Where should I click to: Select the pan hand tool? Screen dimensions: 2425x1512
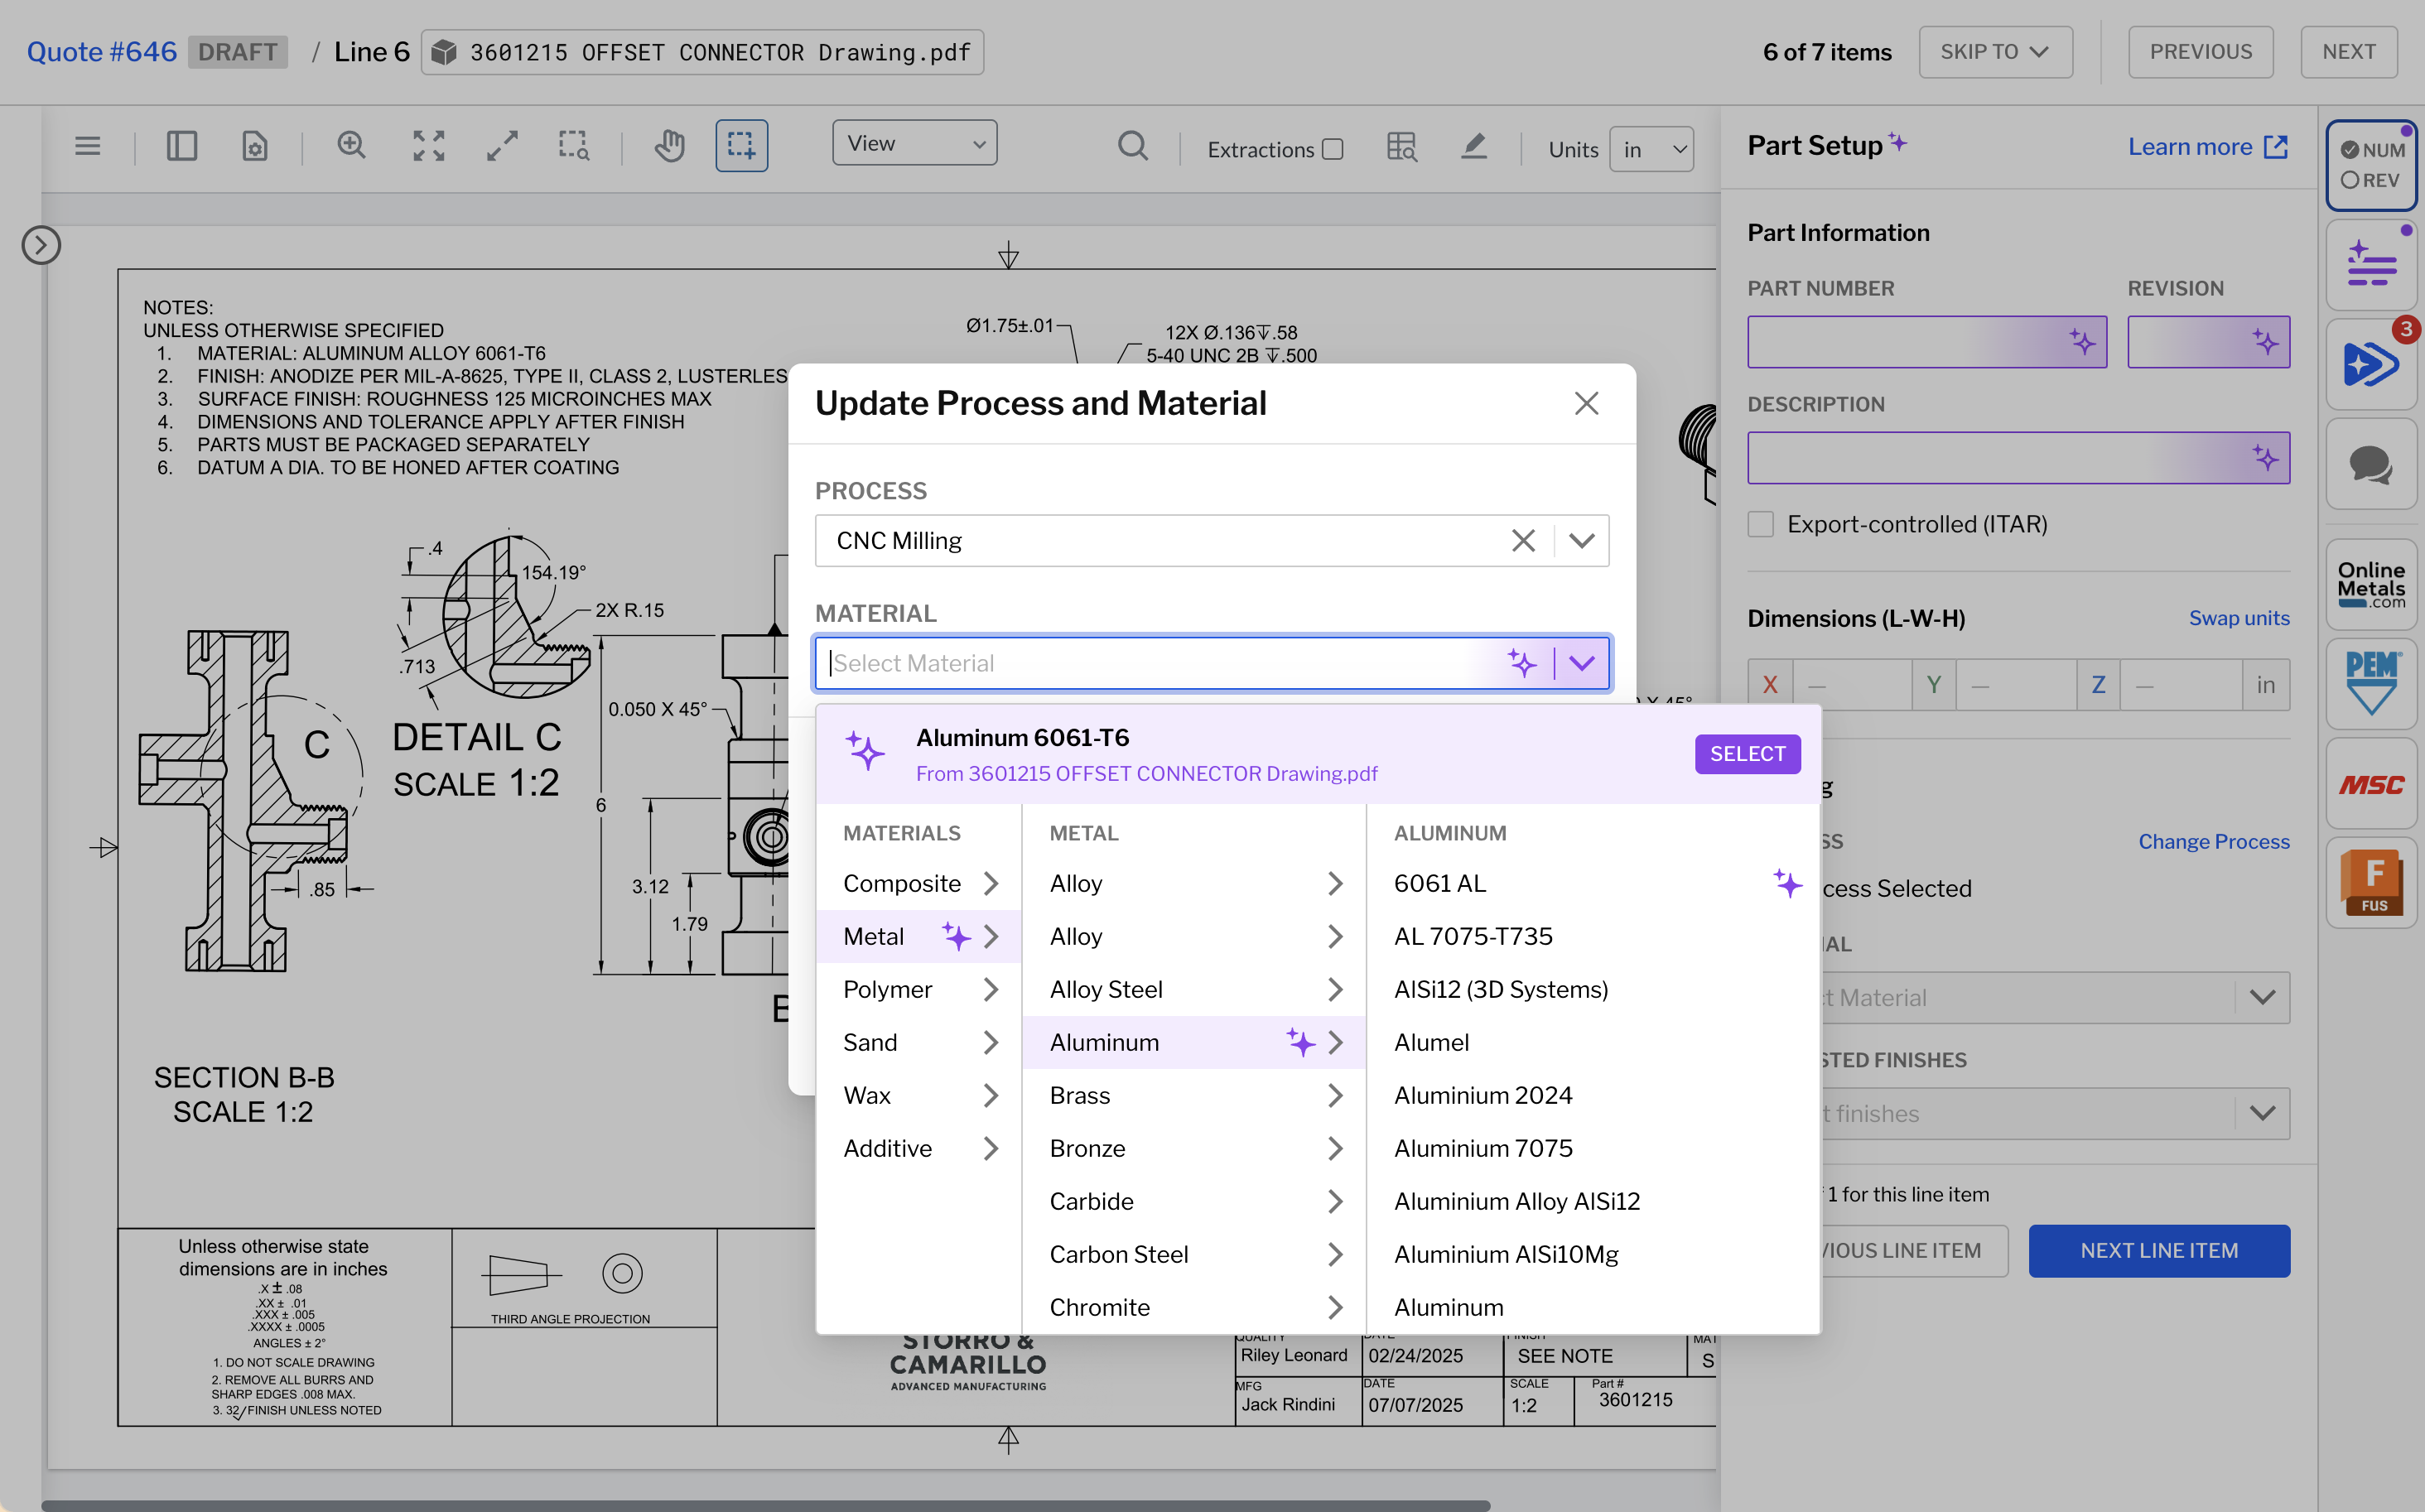tap(670, 146)
